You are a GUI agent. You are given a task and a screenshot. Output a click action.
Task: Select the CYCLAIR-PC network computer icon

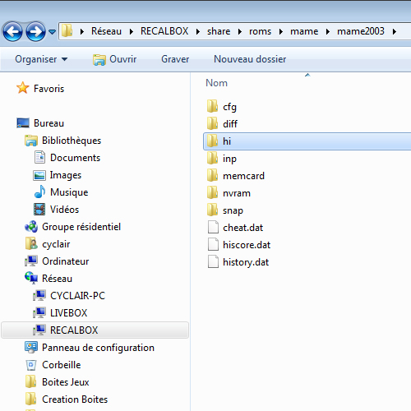point(39,295)
